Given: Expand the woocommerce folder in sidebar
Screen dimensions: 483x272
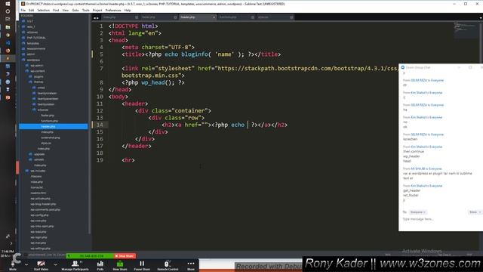Looking at the screenshot, I should [x=33, y=48].
